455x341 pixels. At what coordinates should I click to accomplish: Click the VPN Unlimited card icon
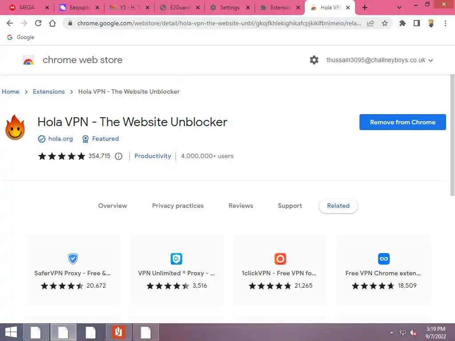[176, 259]
